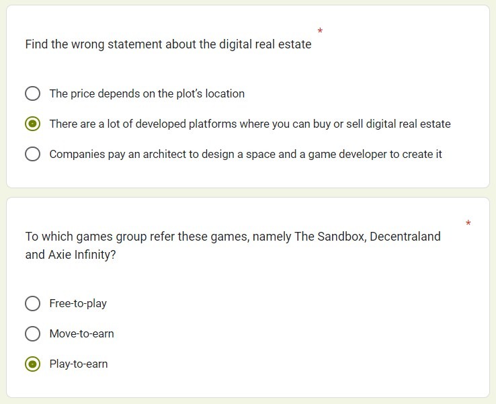Click the background gap between question cards

248,192
